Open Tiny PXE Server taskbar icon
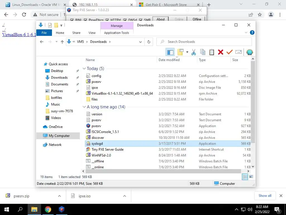 (x=62, y=209)
